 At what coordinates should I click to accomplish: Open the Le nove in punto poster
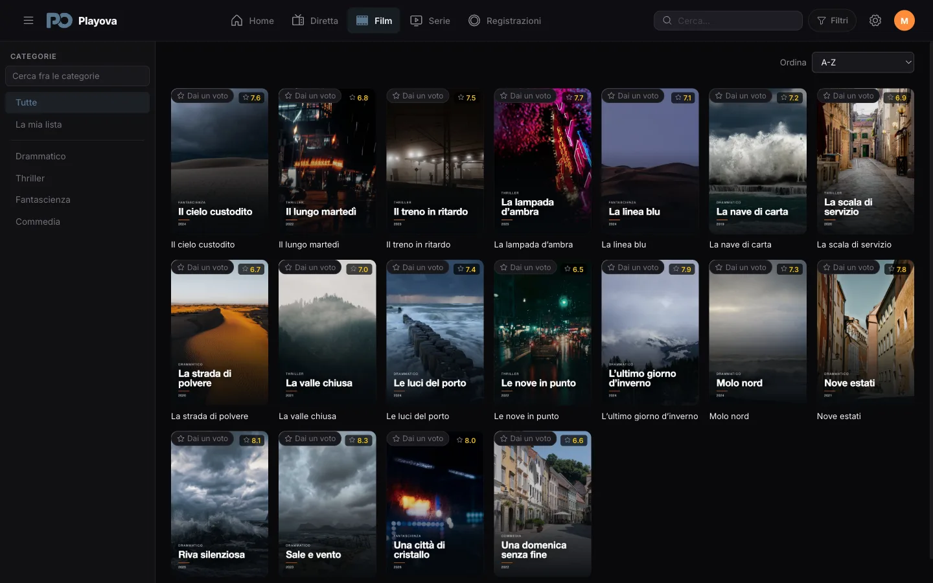click(542, 333)
